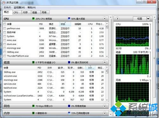The height and width of the screenshot is (118, 159).
Task: Click the green disk I/O indicator square
Action: coord(33,62)
